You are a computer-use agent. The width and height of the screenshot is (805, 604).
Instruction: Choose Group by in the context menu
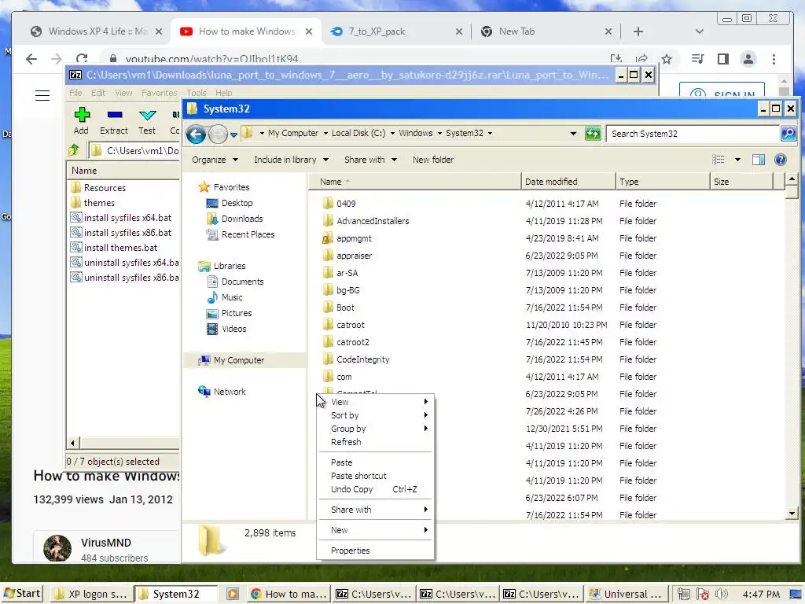click(375, 429)
